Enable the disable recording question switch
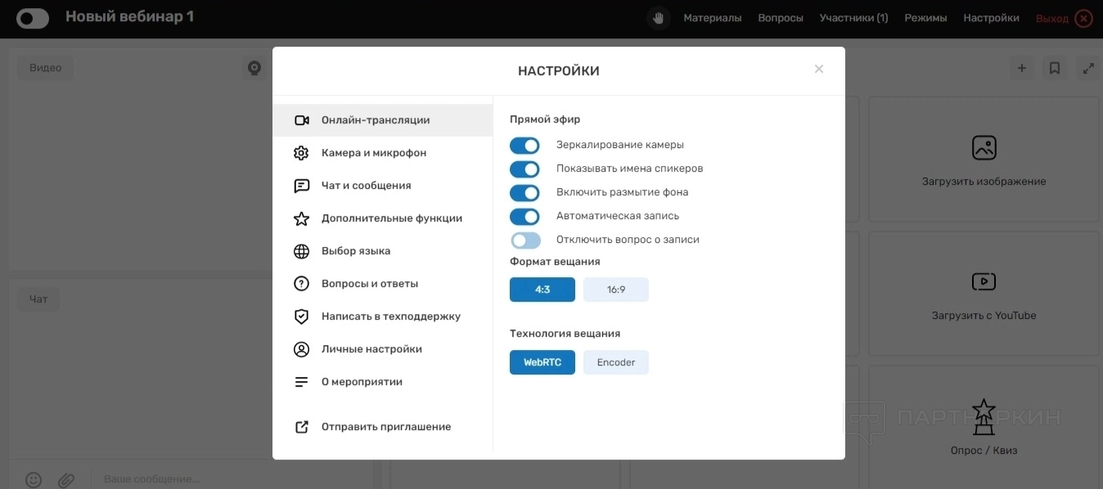 tap(524, 240)
